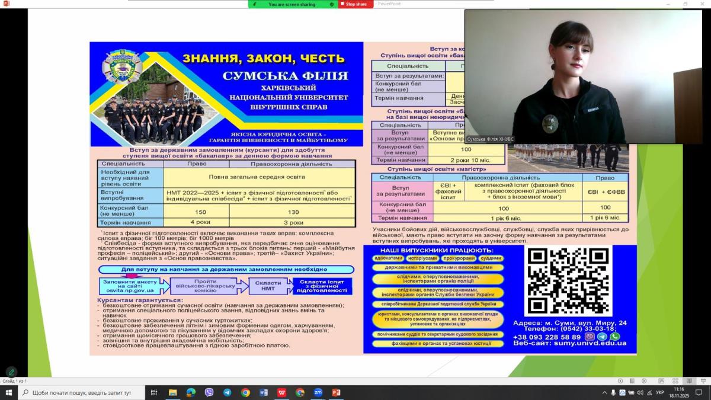Open the notification center icon
711x400 pixels.
pos(697,392)
